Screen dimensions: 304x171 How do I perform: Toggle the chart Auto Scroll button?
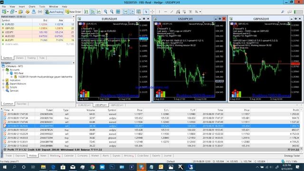[125, 12]
